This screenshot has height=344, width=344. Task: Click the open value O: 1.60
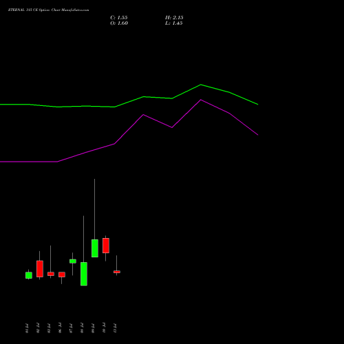coord(119,23)
